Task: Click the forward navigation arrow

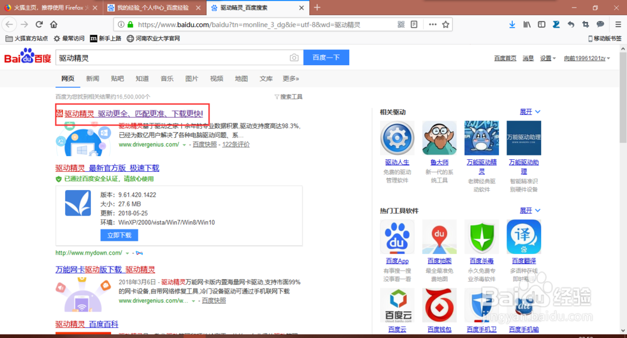Action: pos(24,24)
